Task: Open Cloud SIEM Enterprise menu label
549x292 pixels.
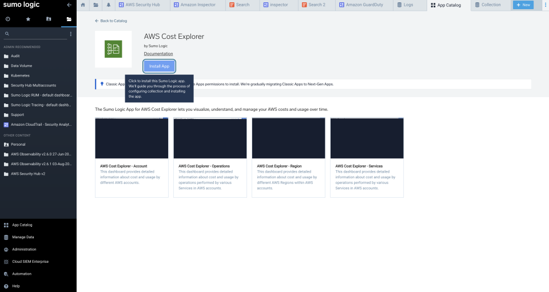Action: click(30, 262)
